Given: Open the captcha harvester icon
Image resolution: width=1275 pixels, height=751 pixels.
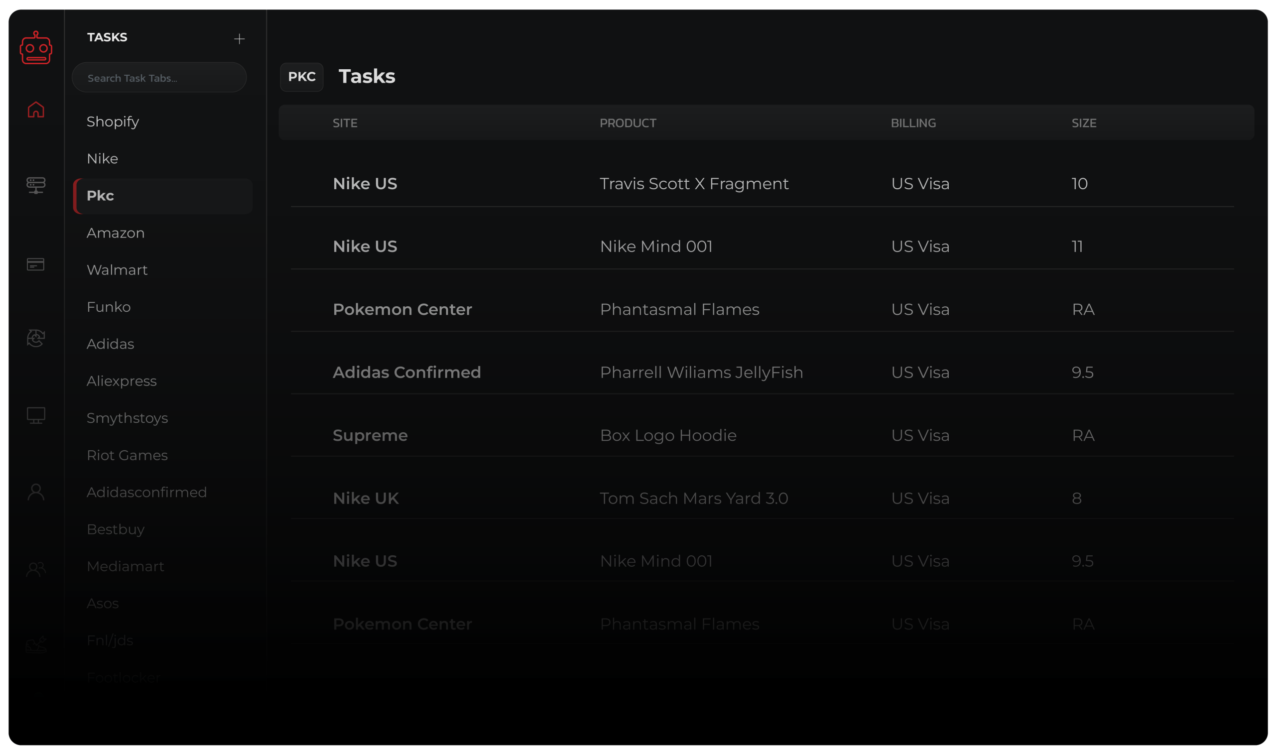Looking at the screenshot, I should [x=36, y=338].
